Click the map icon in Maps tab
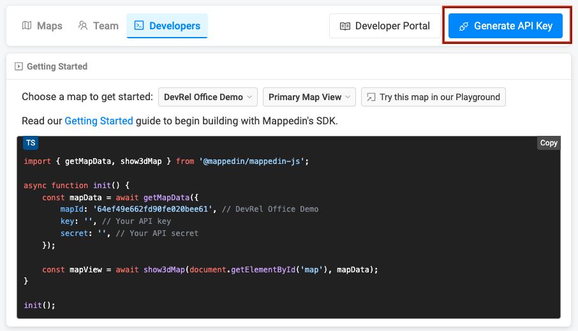This screenshot has width=578, height=331. pyautogui.click(x=27, y=26)
